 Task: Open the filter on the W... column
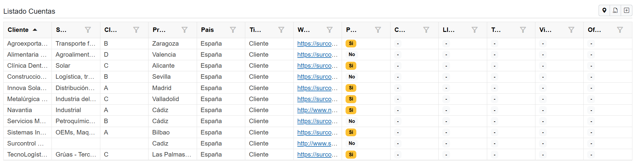329,30
